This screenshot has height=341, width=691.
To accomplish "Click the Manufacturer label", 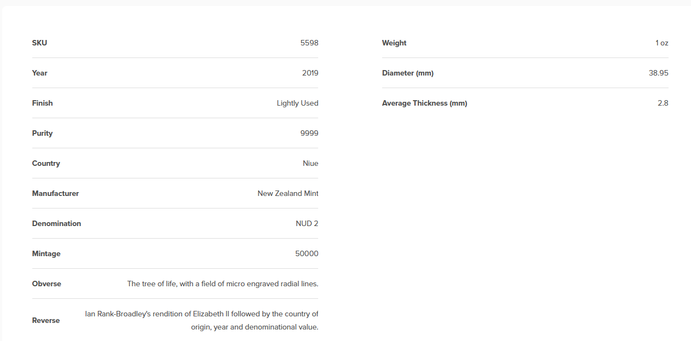I will (55, 193).
